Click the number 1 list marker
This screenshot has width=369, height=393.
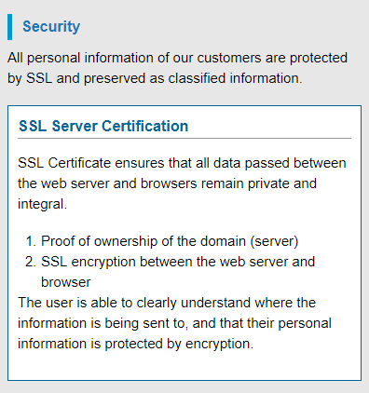click(31, 241)
